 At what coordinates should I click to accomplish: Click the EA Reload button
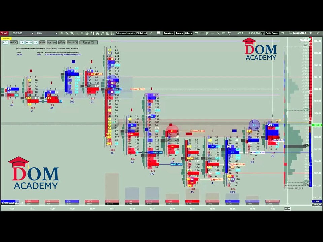point(142,33)
